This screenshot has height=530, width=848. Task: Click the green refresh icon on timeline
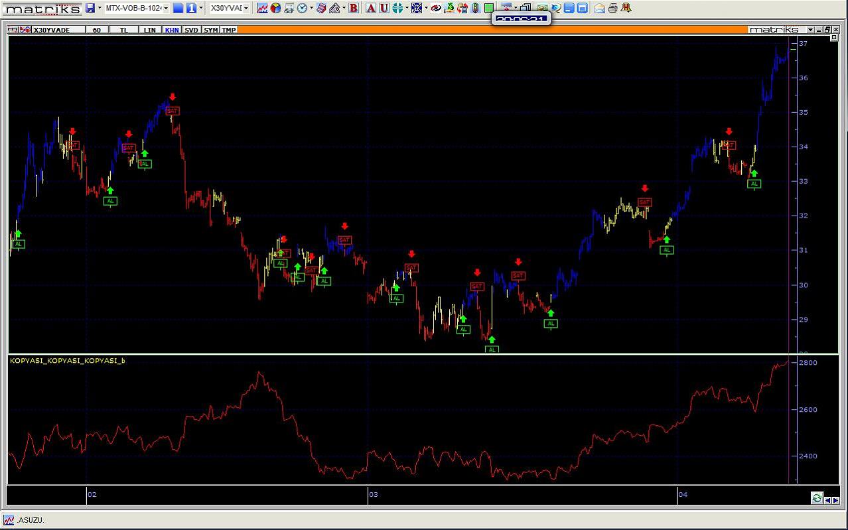tap(817, 499)
